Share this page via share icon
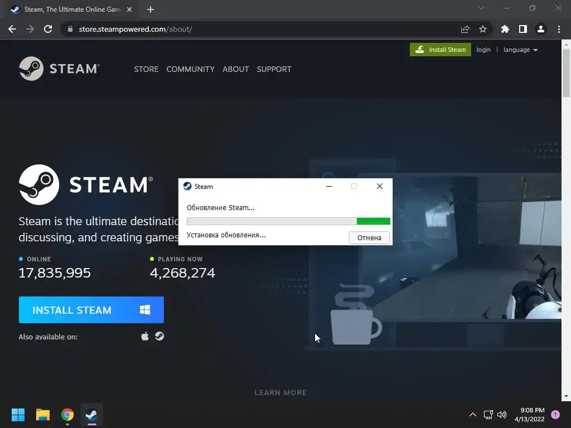Screen dimensions: 571x428 [464, 29]
